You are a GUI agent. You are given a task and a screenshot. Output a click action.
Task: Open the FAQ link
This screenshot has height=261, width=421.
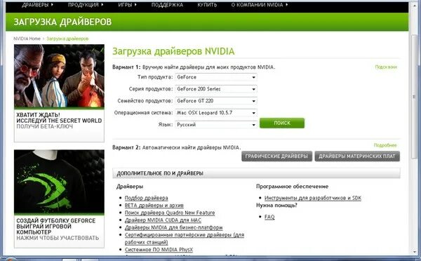coord(269,217)
